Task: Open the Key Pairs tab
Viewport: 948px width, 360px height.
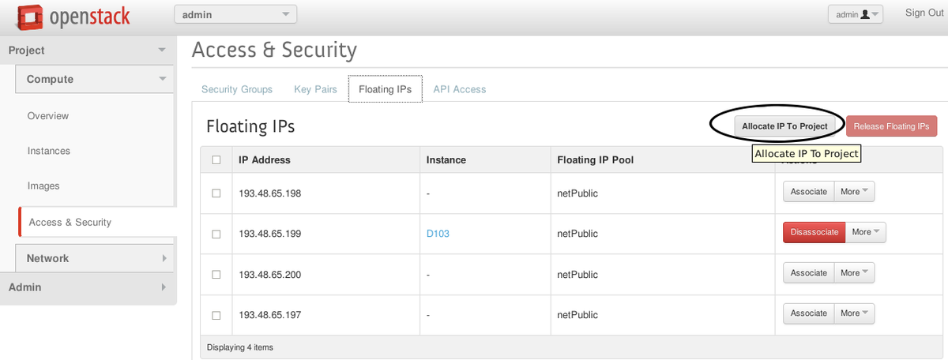Action: point(315,89)
